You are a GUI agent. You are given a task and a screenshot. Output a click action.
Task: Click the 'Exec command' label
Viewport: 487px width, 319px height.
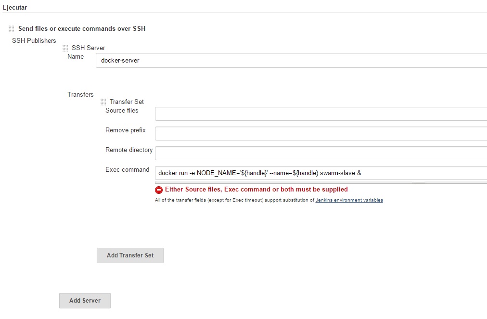coord(128,169)
